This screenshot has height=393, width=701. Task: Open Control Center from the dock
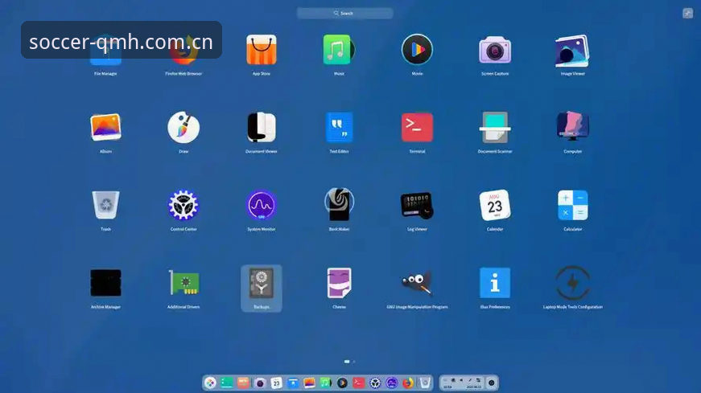[375, 383]
